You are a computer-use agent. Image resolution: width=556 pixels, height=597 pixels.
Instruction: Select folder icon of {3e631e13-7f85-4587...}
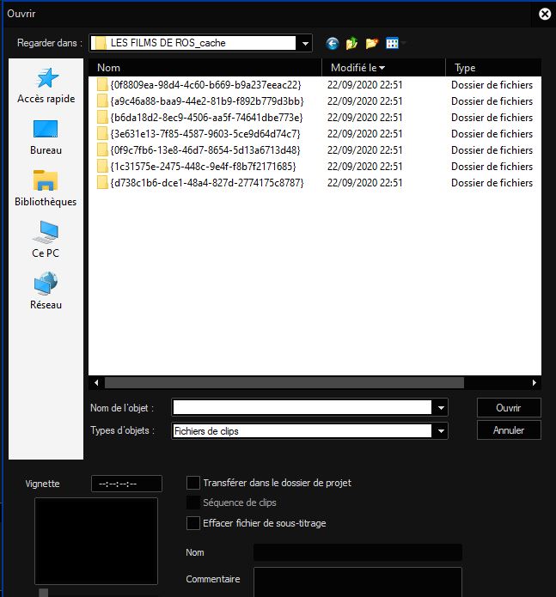[102, 134]
